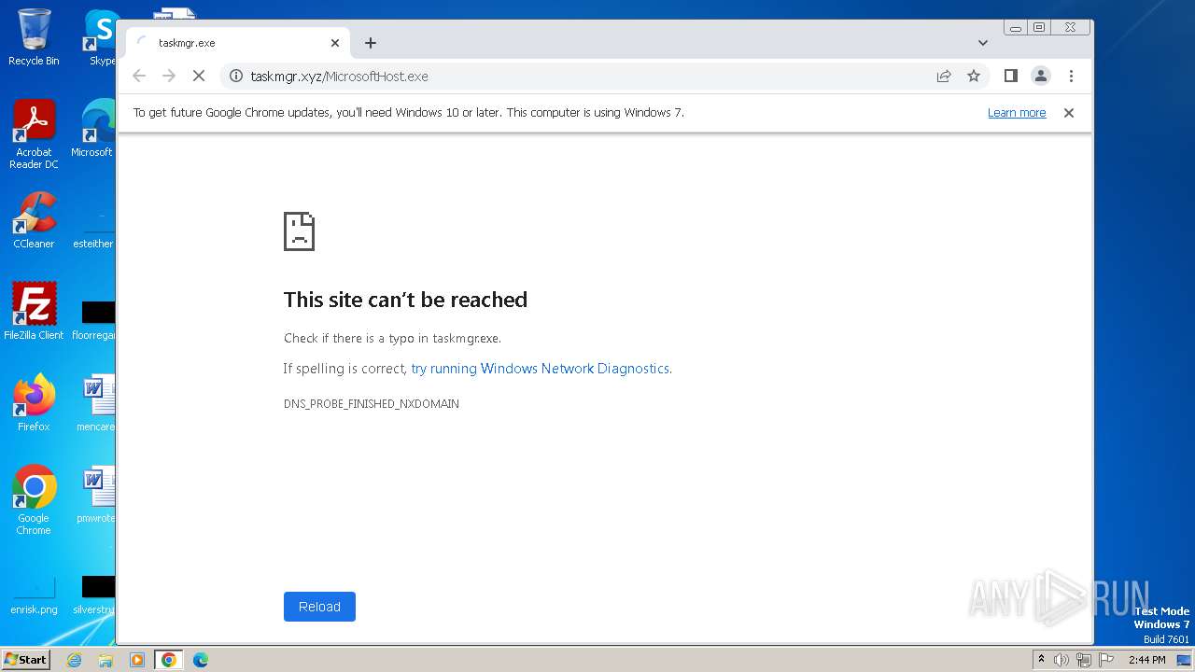The height and width of the screenshot is (672, 1195).
Task: Open Internet Explorer from taskbar
Action: pyautogui.click(x=74, y=660)
